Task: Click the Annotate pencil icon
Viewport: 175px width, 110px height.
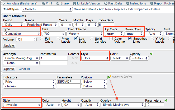Action: (4, 3)
